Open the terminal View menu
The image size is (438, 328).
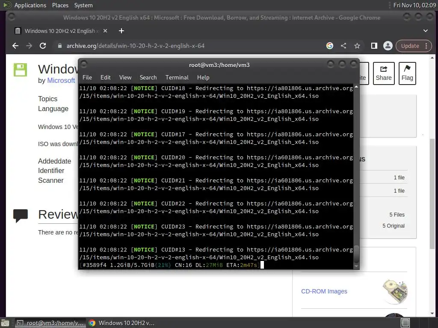[x=125, y=77]
